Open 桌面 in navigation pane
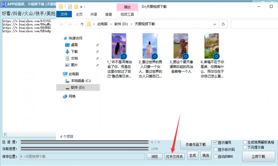Viewport: 278px width, 166px height. (74, 45)
